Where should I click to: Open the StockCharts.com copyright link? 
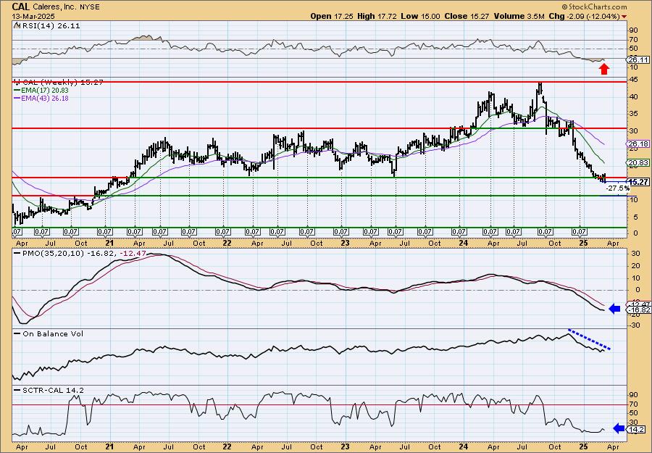tap(594, 7)
